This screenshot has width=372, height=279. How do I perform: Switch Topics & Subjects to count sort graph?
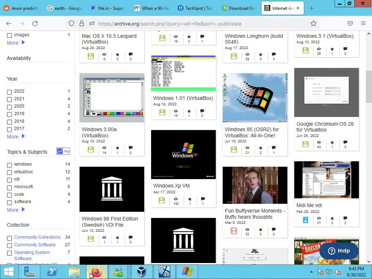[60, 151]
